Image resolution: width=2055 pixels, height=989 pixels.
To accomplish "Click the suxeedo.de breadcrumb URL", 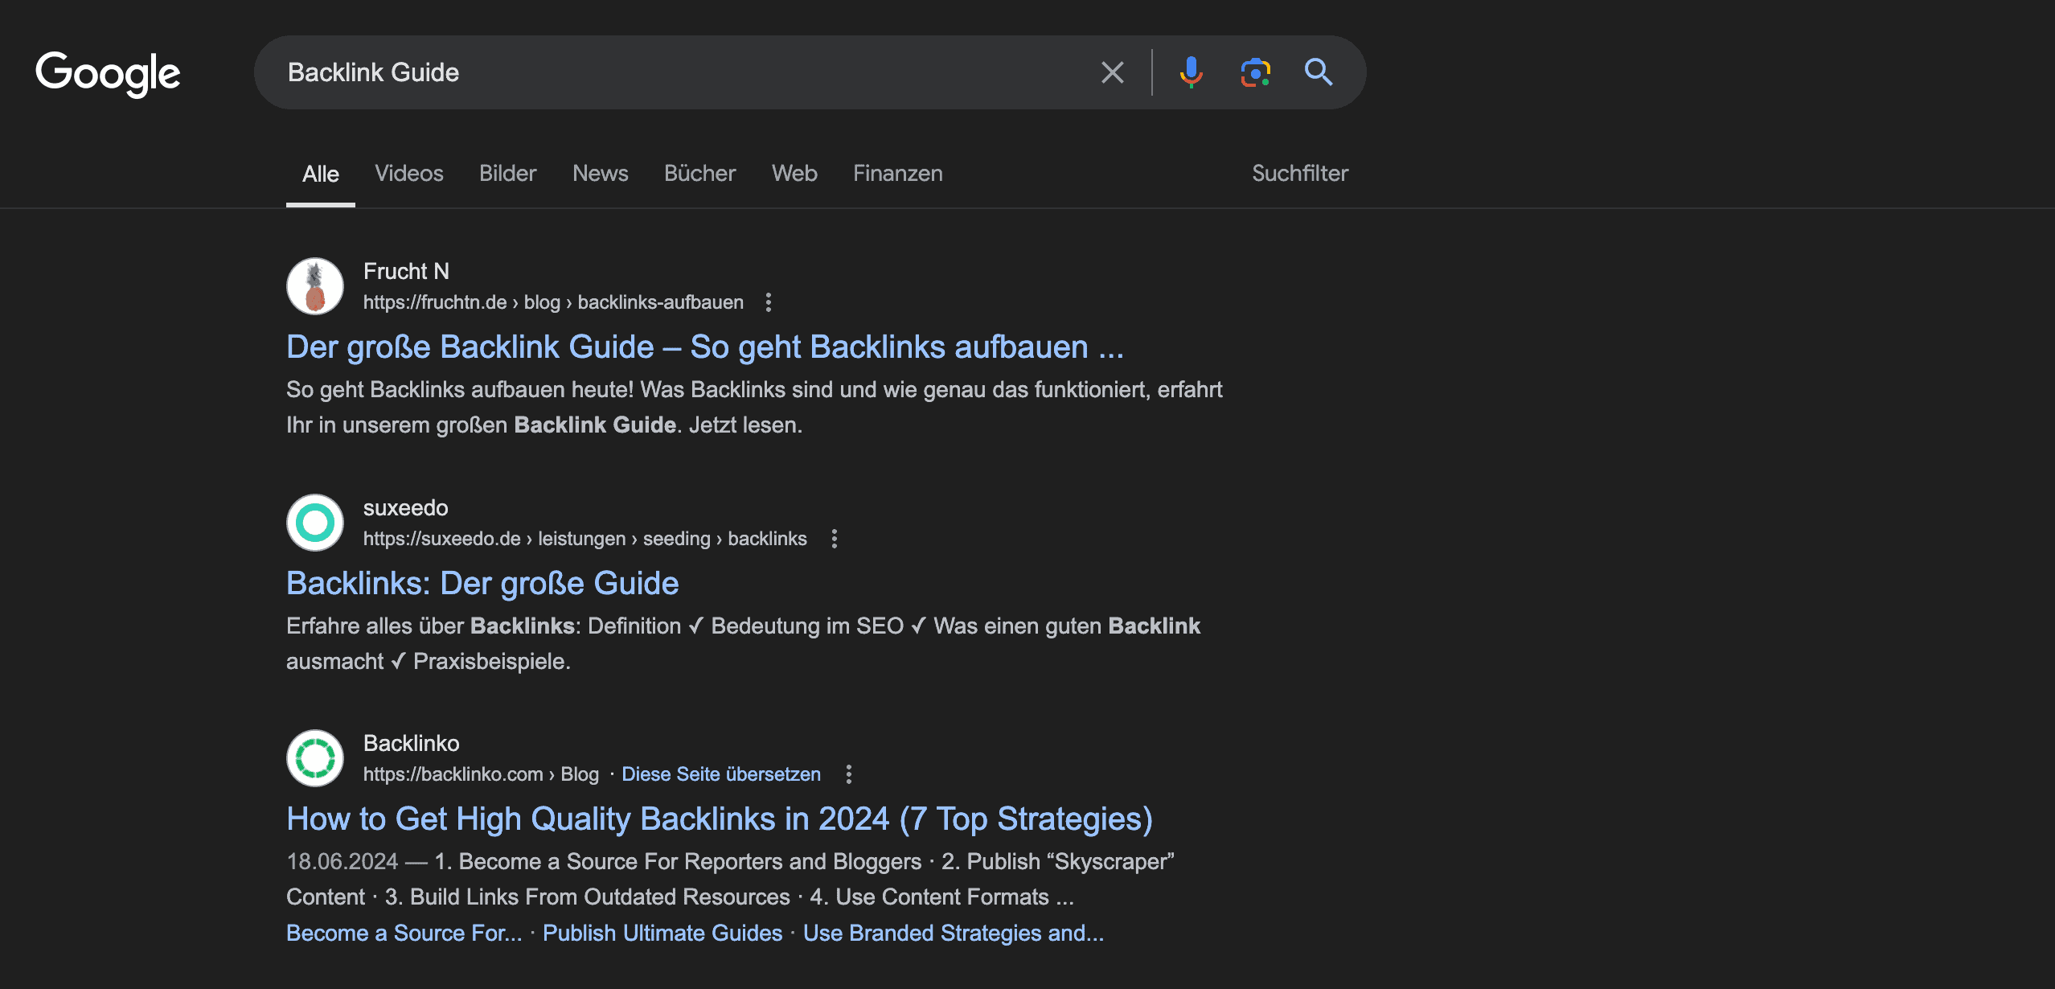I will pyautogui.click(x=585, y=539).
